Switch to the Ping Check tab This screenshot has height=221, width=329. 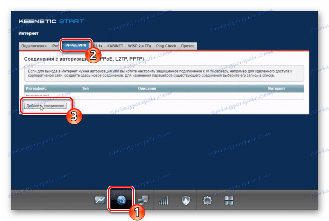(166, 46)
